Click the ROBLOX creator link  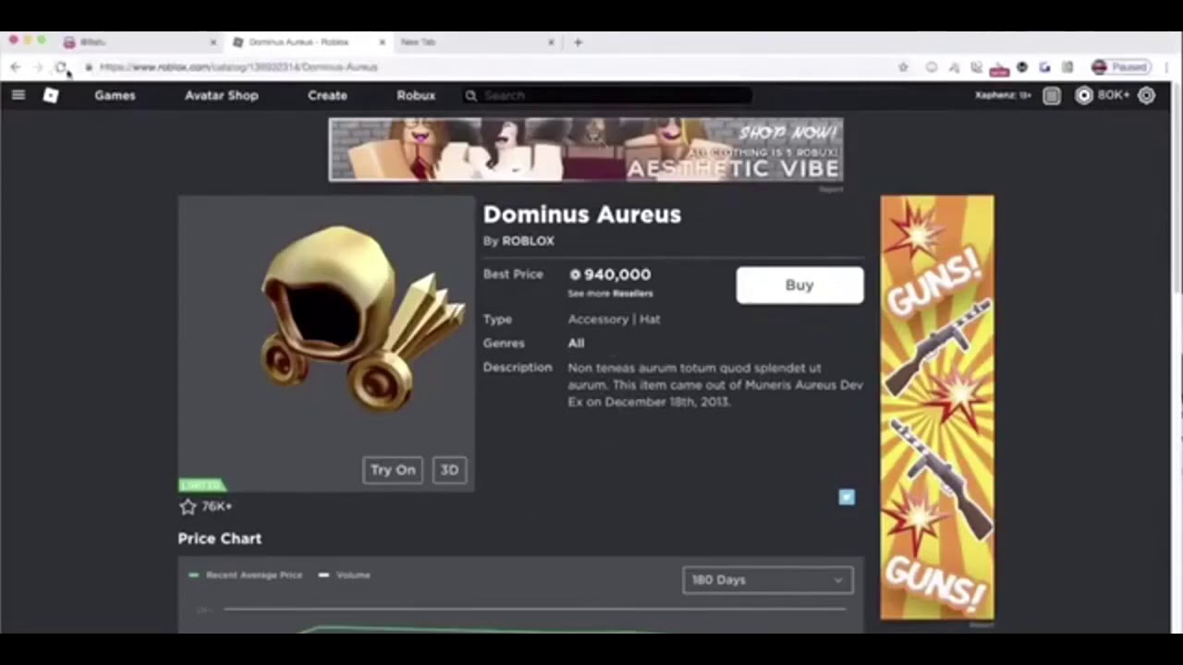[528, 241]
